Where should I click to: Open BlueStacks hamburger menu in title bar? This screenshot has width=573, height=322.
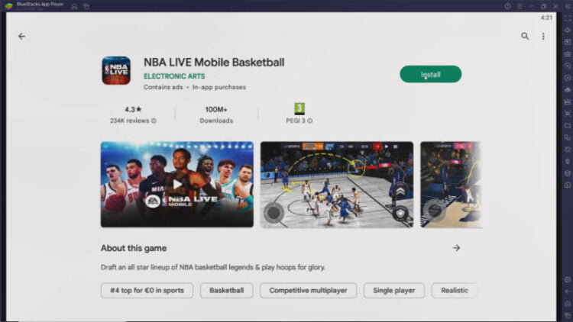click(x=520, y=6)
